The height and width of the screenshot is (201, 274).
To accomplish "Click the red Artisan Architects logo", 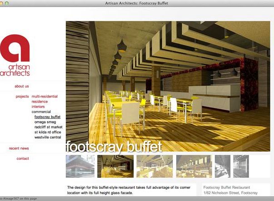I will point(15,55).
